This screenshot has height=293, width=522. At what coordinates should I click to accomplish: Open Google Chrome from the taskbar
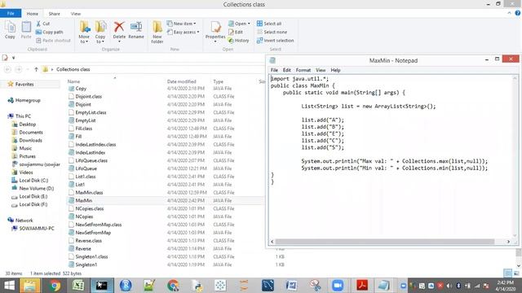coord(55,286)
